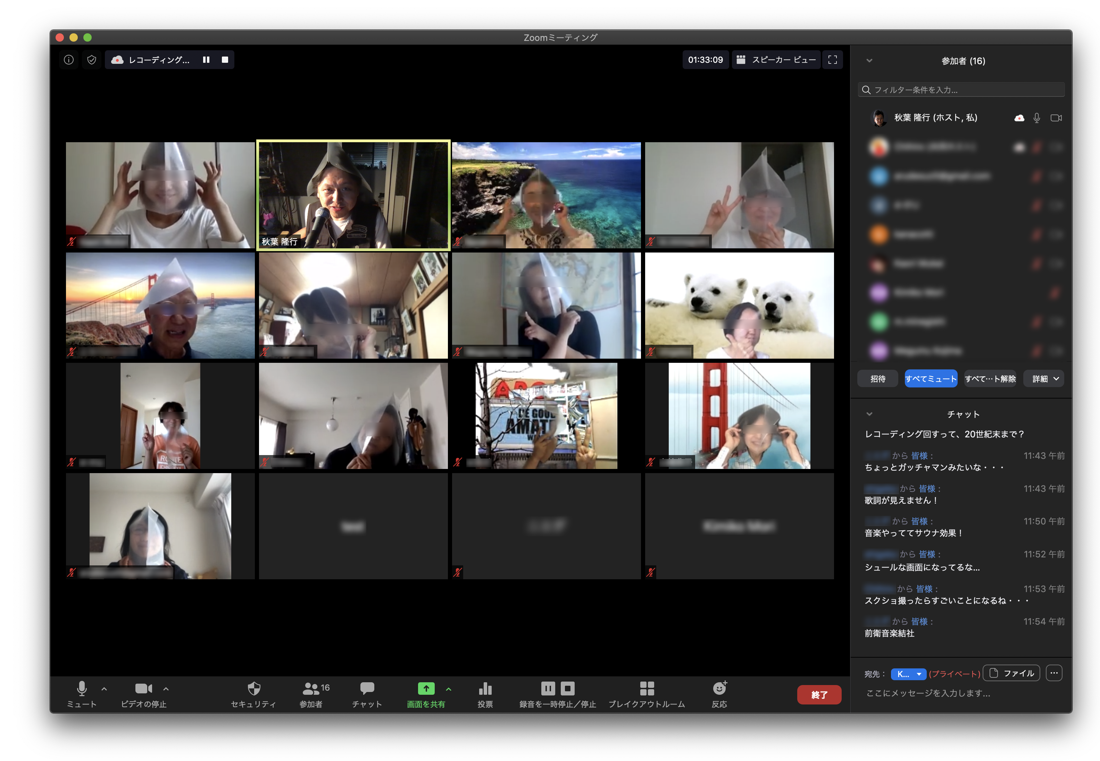Screen dimensions: 1100x761
Task: Click the encryption shield icon
Action: (92, 60)
